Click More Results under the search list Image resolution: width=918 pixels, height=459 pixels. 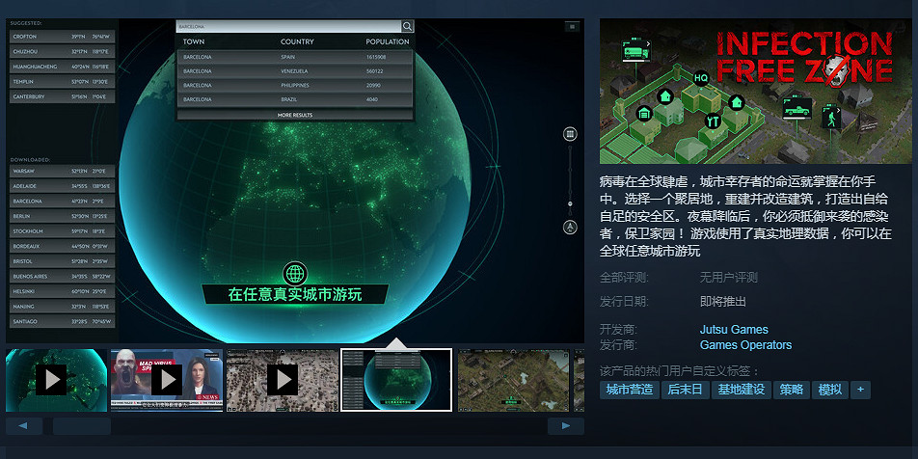[295, 115]
